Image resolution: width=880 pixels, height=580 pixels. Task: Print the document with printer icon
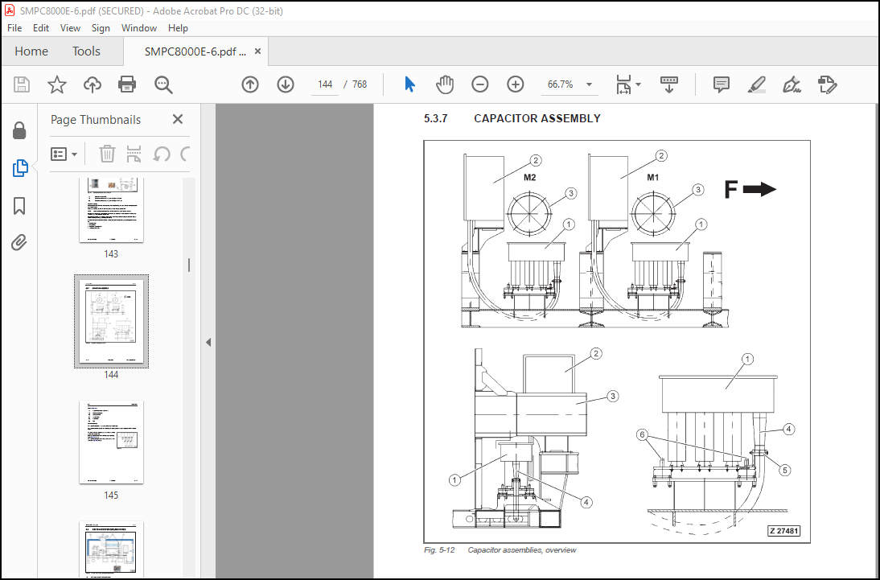(x=127, y=84)
